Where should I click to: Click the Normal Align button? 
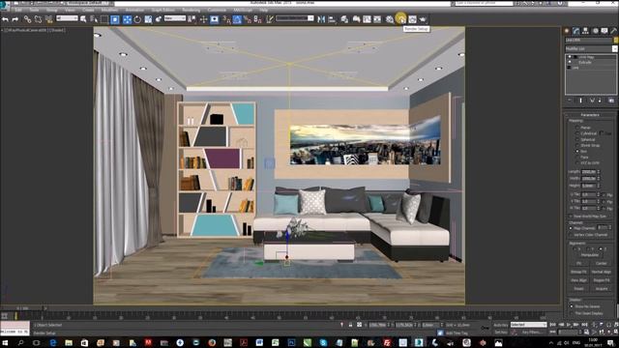tap(602, 272)
